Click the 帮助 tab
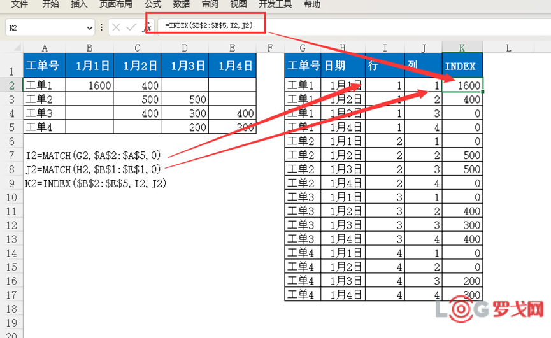This screenshot has height=338, width=551. (312, 4)
